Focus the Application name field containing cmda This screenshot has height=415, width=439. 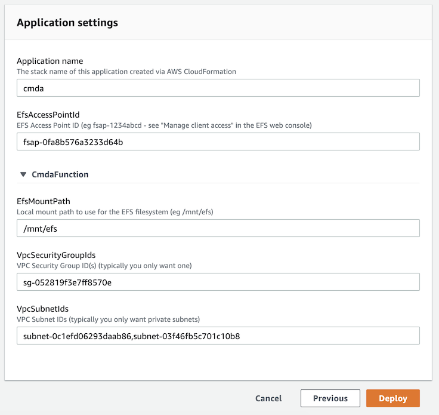[x=218, y=88]
